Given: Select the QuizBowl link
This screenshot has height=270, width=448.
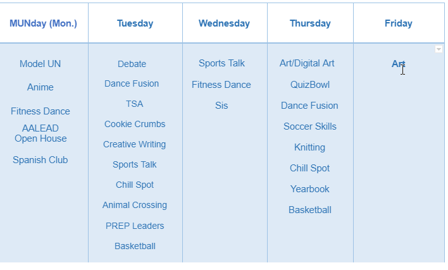Looking at the screenshot, I should pos(310,85).
